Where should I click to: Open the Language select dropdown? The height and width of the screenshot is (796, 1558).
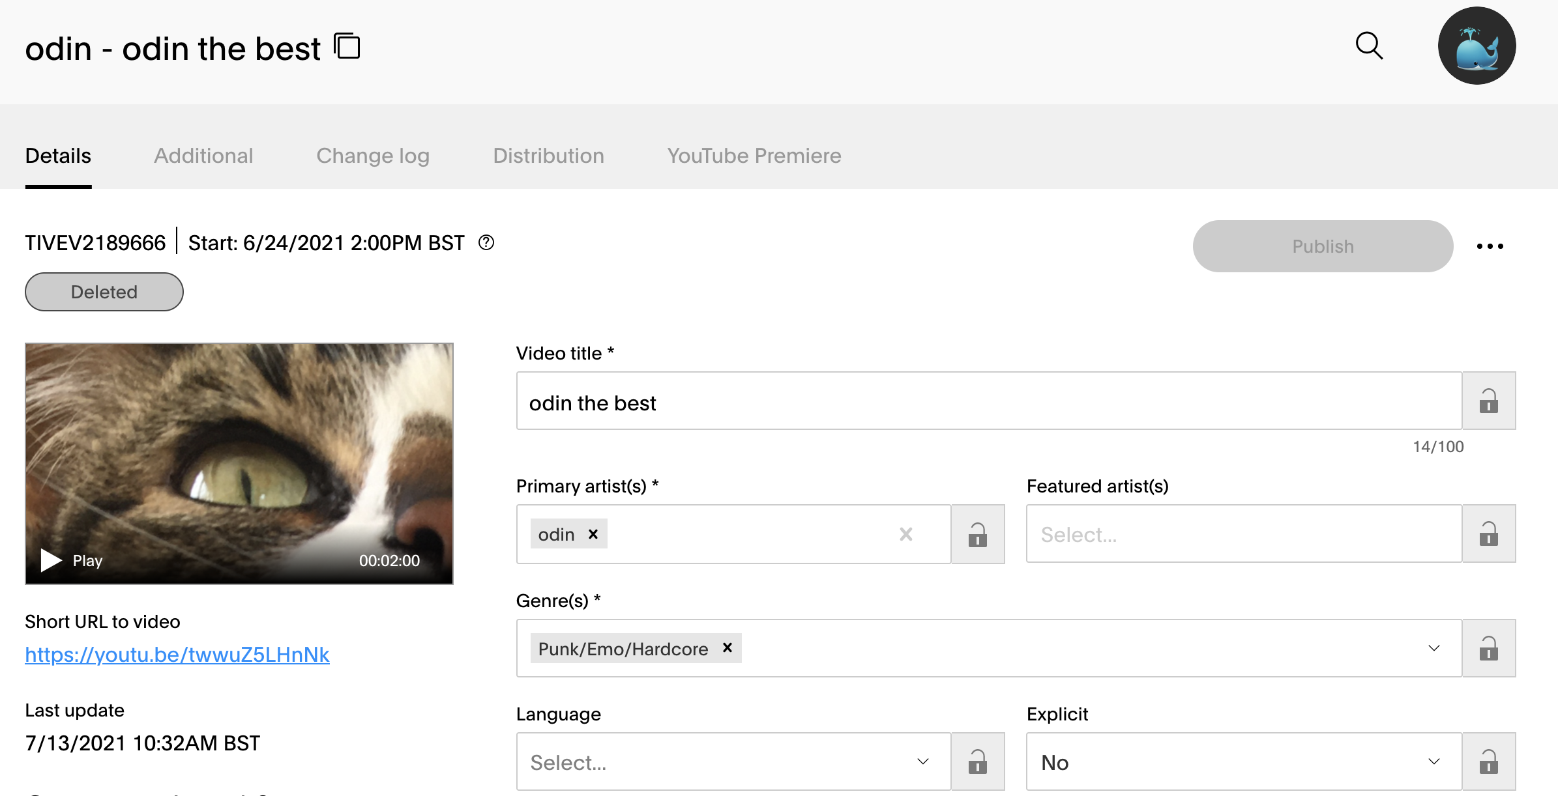(x=734, y=761)
